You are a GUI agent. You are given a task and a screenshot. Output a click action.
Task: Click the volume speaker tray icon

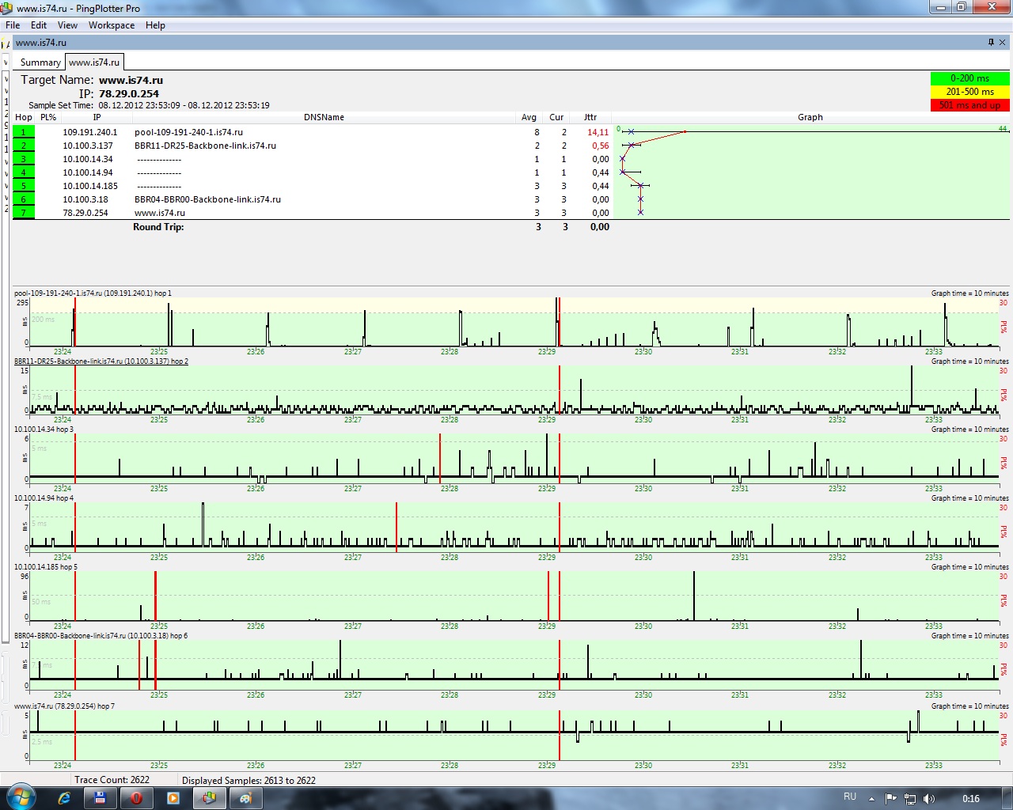(x=929, y=798)
